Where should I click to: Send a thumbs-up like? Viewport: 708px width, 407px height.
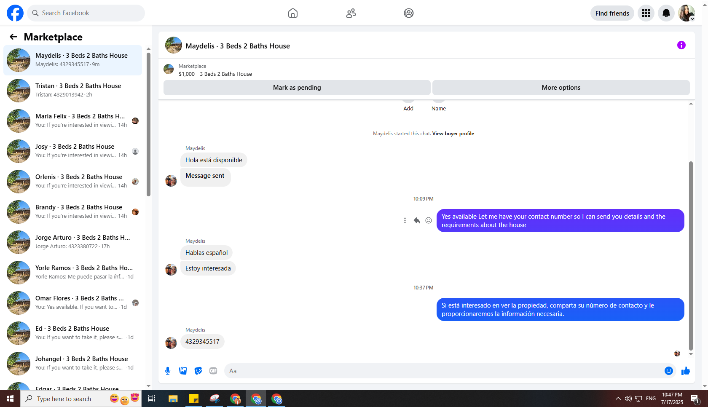(686, 371)
